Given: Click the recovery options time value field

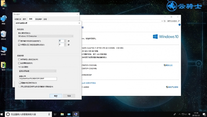Looking at the screenshot, I should (x=61, y=45).
